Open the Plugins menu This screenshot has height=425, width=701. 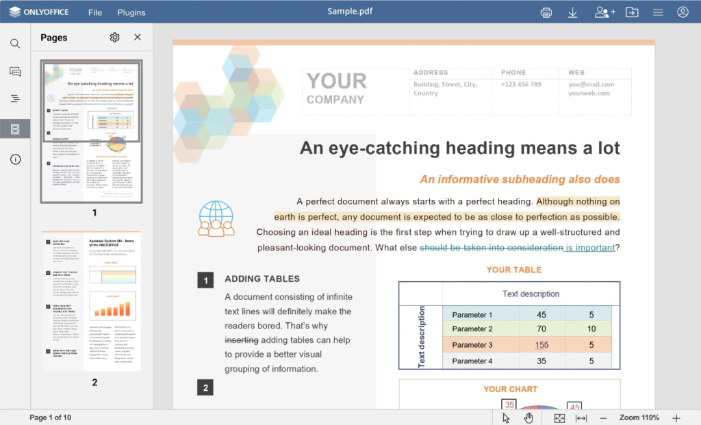point(131,12)
